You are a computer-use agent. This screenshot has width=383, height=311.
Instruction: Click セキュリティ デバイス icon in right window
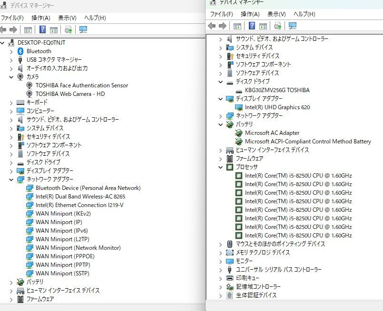coord(230,56)
